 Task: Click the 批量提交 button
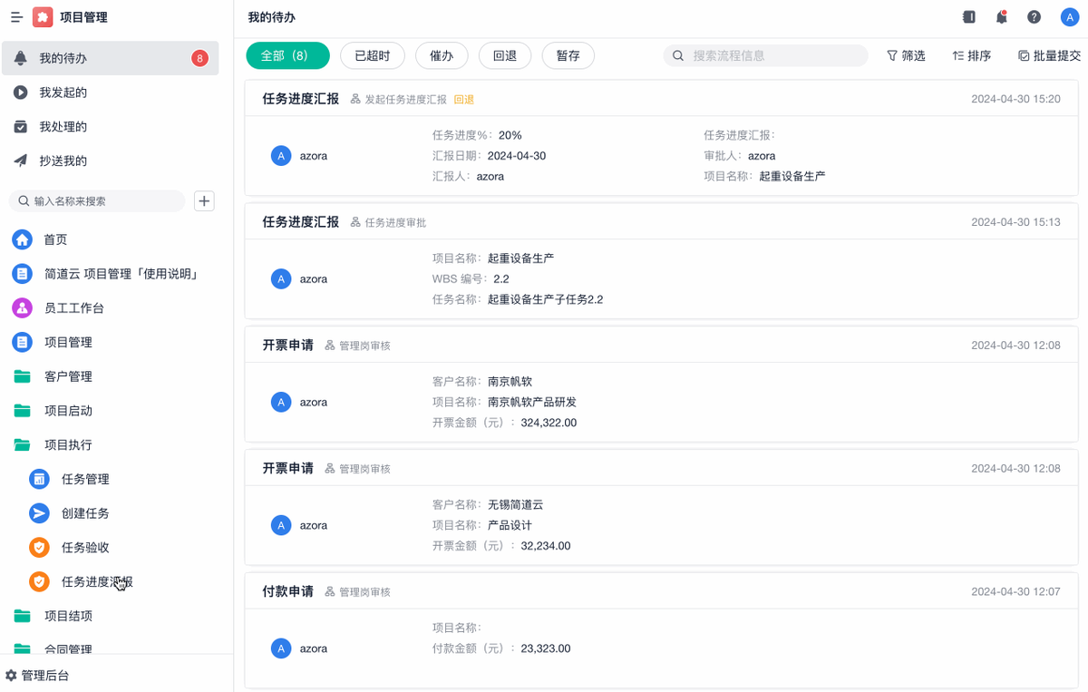point(1049,55)
